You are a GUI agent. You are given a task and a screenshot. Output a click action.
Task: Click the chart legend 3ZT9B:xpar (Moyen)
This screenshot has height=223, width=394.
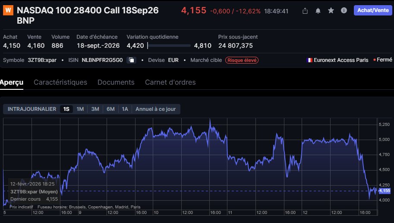(34, 192)
